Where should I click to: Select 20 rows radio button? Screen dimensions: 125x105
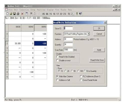coord(65,71)
